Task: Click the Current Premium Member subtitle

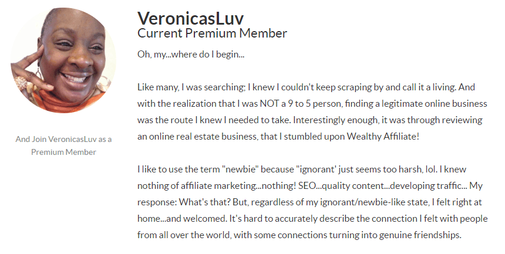Action: click(x=212, y=33)
